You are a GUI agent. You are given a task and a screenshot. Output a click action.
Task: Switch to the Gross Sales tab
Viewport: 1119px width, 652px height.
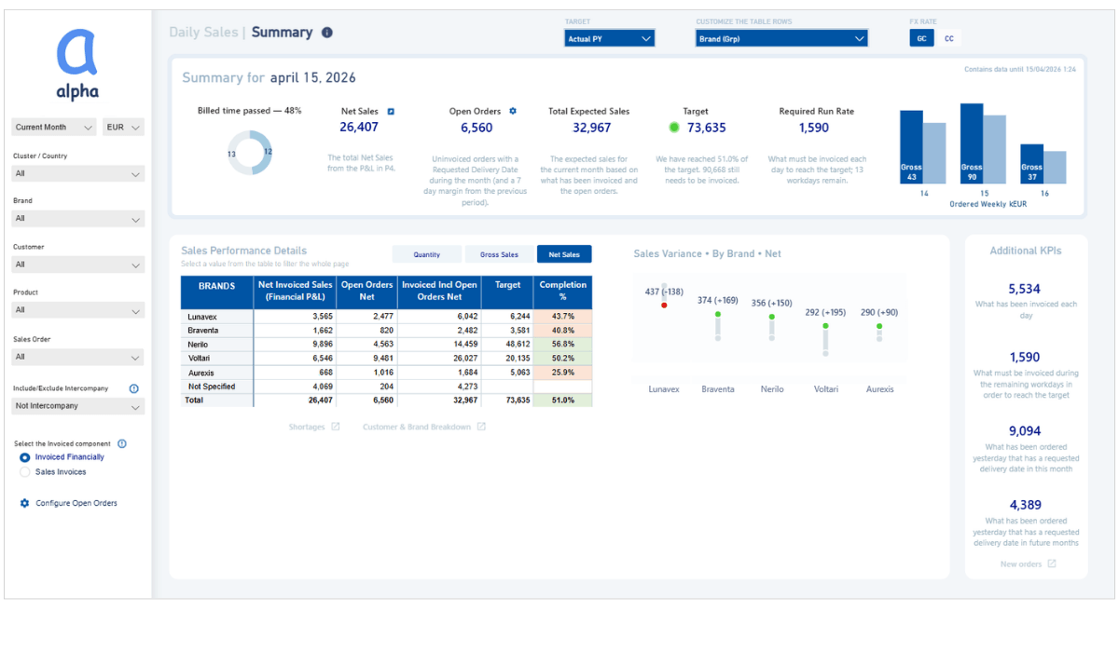498,253
